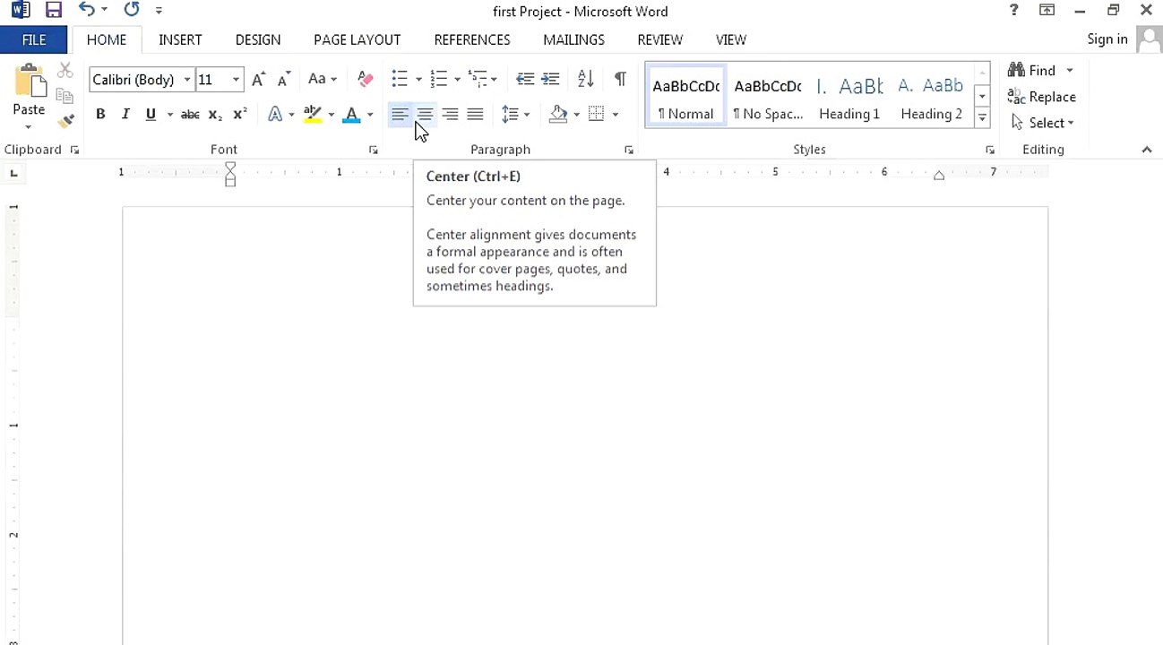1163x645 pixels.
Task: Click the Bullets list icon
Action: coord(400,80)
